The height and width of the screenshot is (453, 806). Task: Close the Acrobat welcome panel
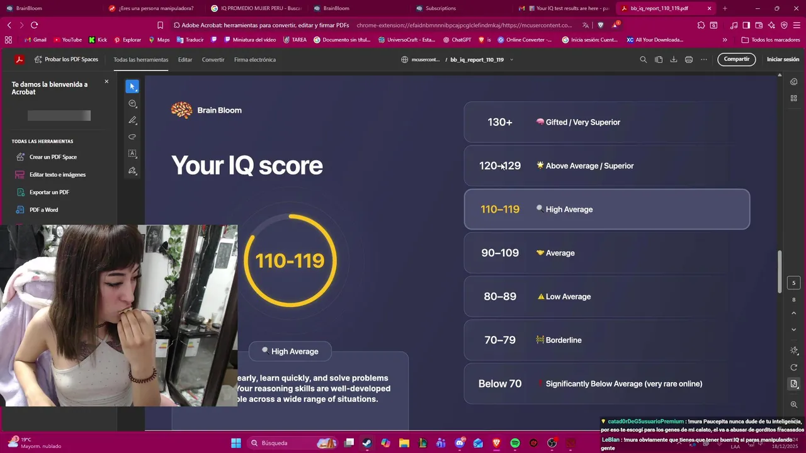point(106,82)
